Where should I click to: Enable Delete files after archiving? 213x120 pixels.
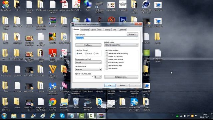pos(117,53)
